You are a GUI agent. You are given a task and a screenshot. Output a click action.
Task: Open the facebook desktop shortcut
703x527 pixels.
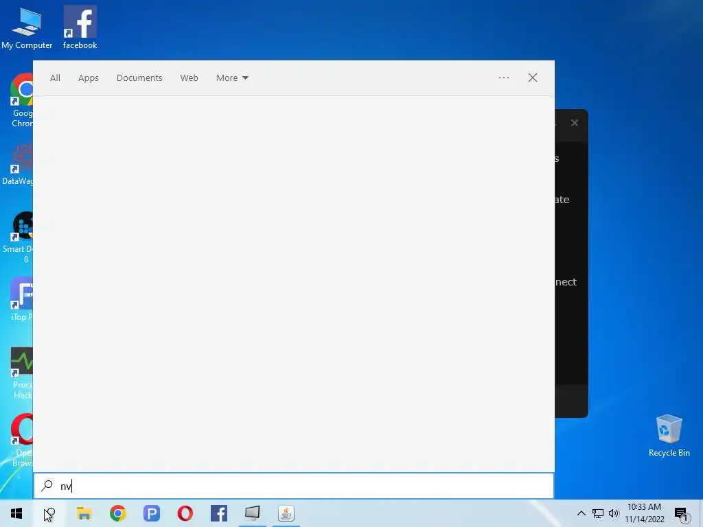pos(80,27)
